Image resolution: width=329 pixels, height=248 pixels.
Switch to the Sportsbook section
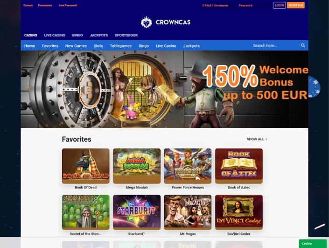126,35
